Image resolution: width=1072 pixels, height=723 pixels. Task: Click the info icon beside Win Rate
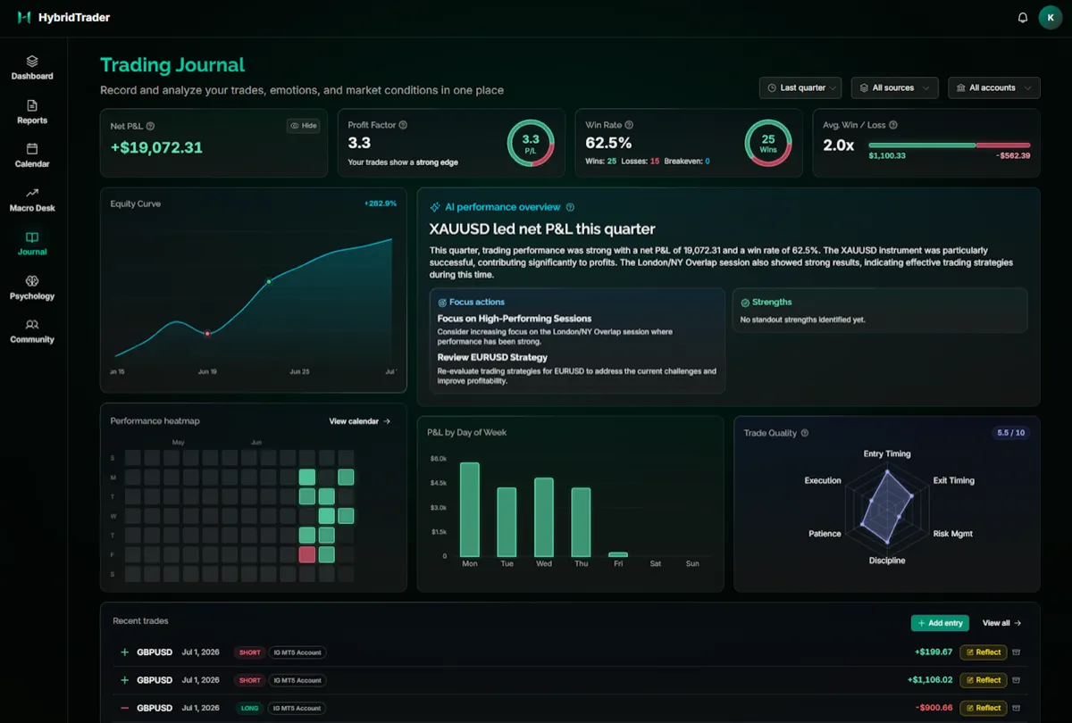pyautogui.click(x=629, y=125)
